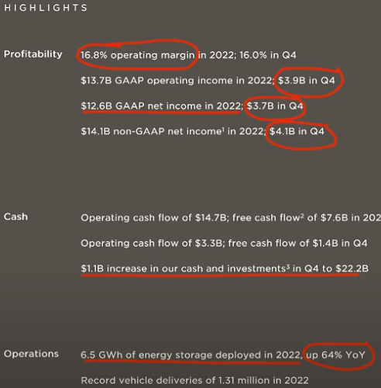Select the Profitability section label
Viewport: 381px width, 388px height.
click(x=33, y=54)
